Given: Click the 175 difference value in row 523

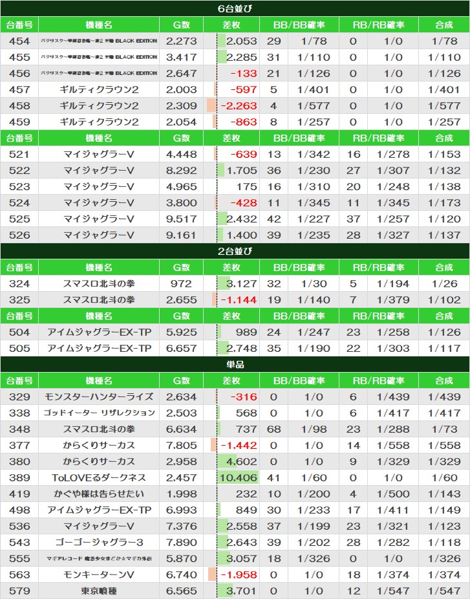Looking at the screenshot, I should pos(246,186).
